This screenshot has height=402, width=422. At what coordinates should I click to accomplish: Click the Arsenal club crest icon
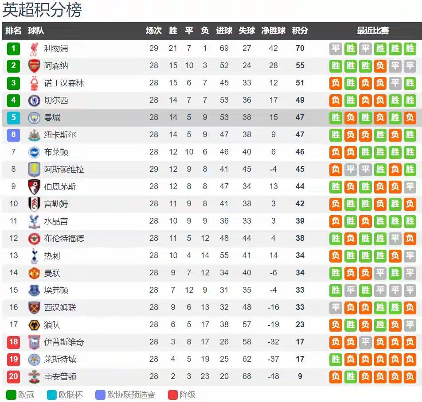[x=34, y=66]
